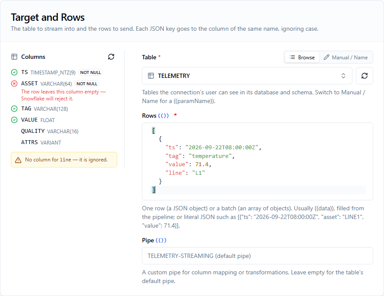Click the 'No column for line' warning
The image size is (384, 296).
64,160
